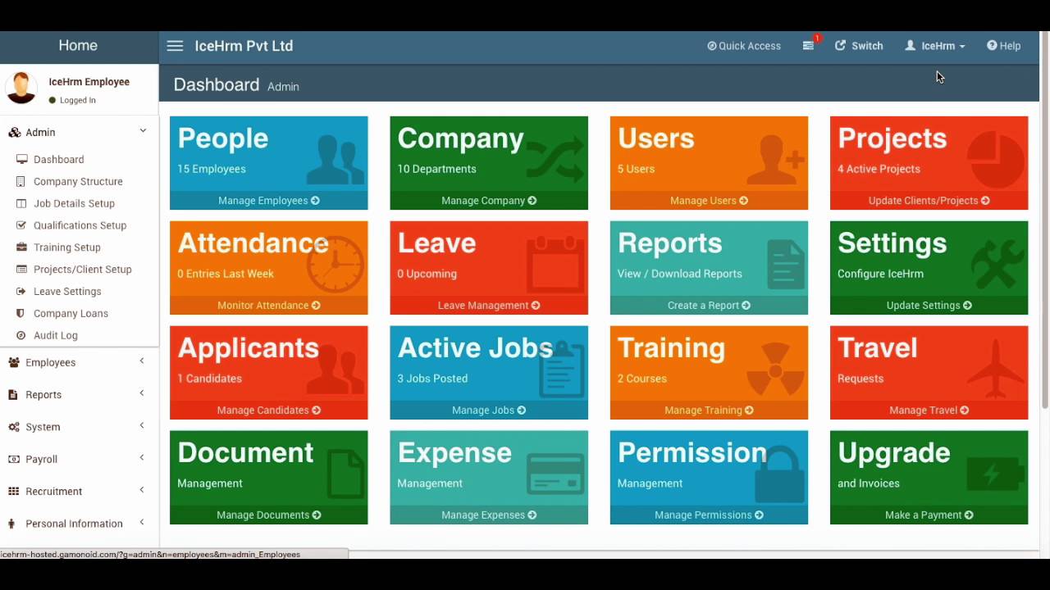The height and width of the screenshot is (590, 1050).
Task: Click the Manage Permissions link
Action: coord(709,515)
